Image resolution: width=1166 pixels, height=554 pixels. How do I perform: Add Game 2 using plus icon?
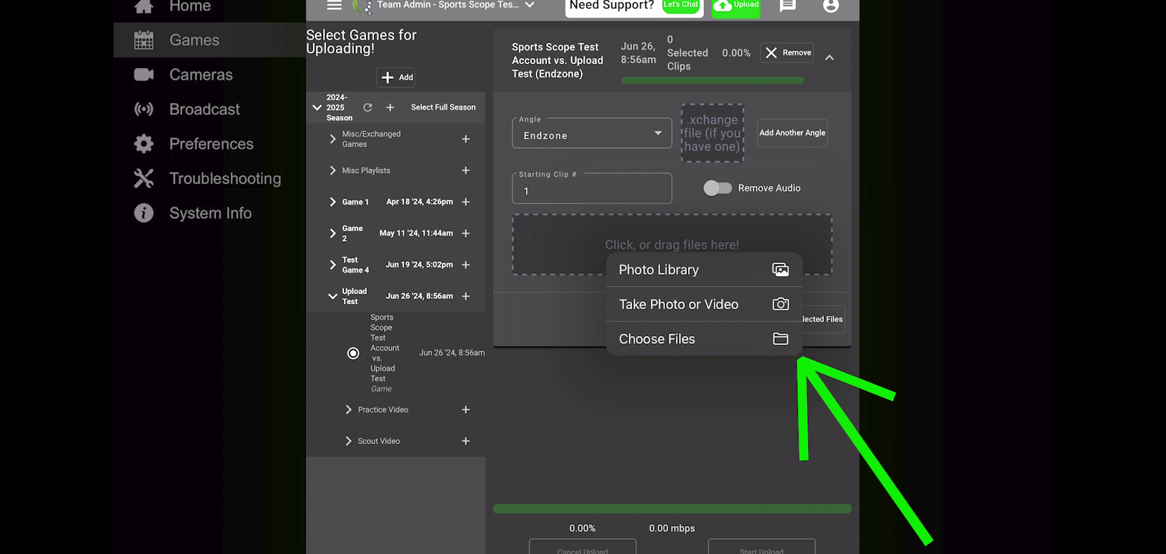click(x=466, y=233)
